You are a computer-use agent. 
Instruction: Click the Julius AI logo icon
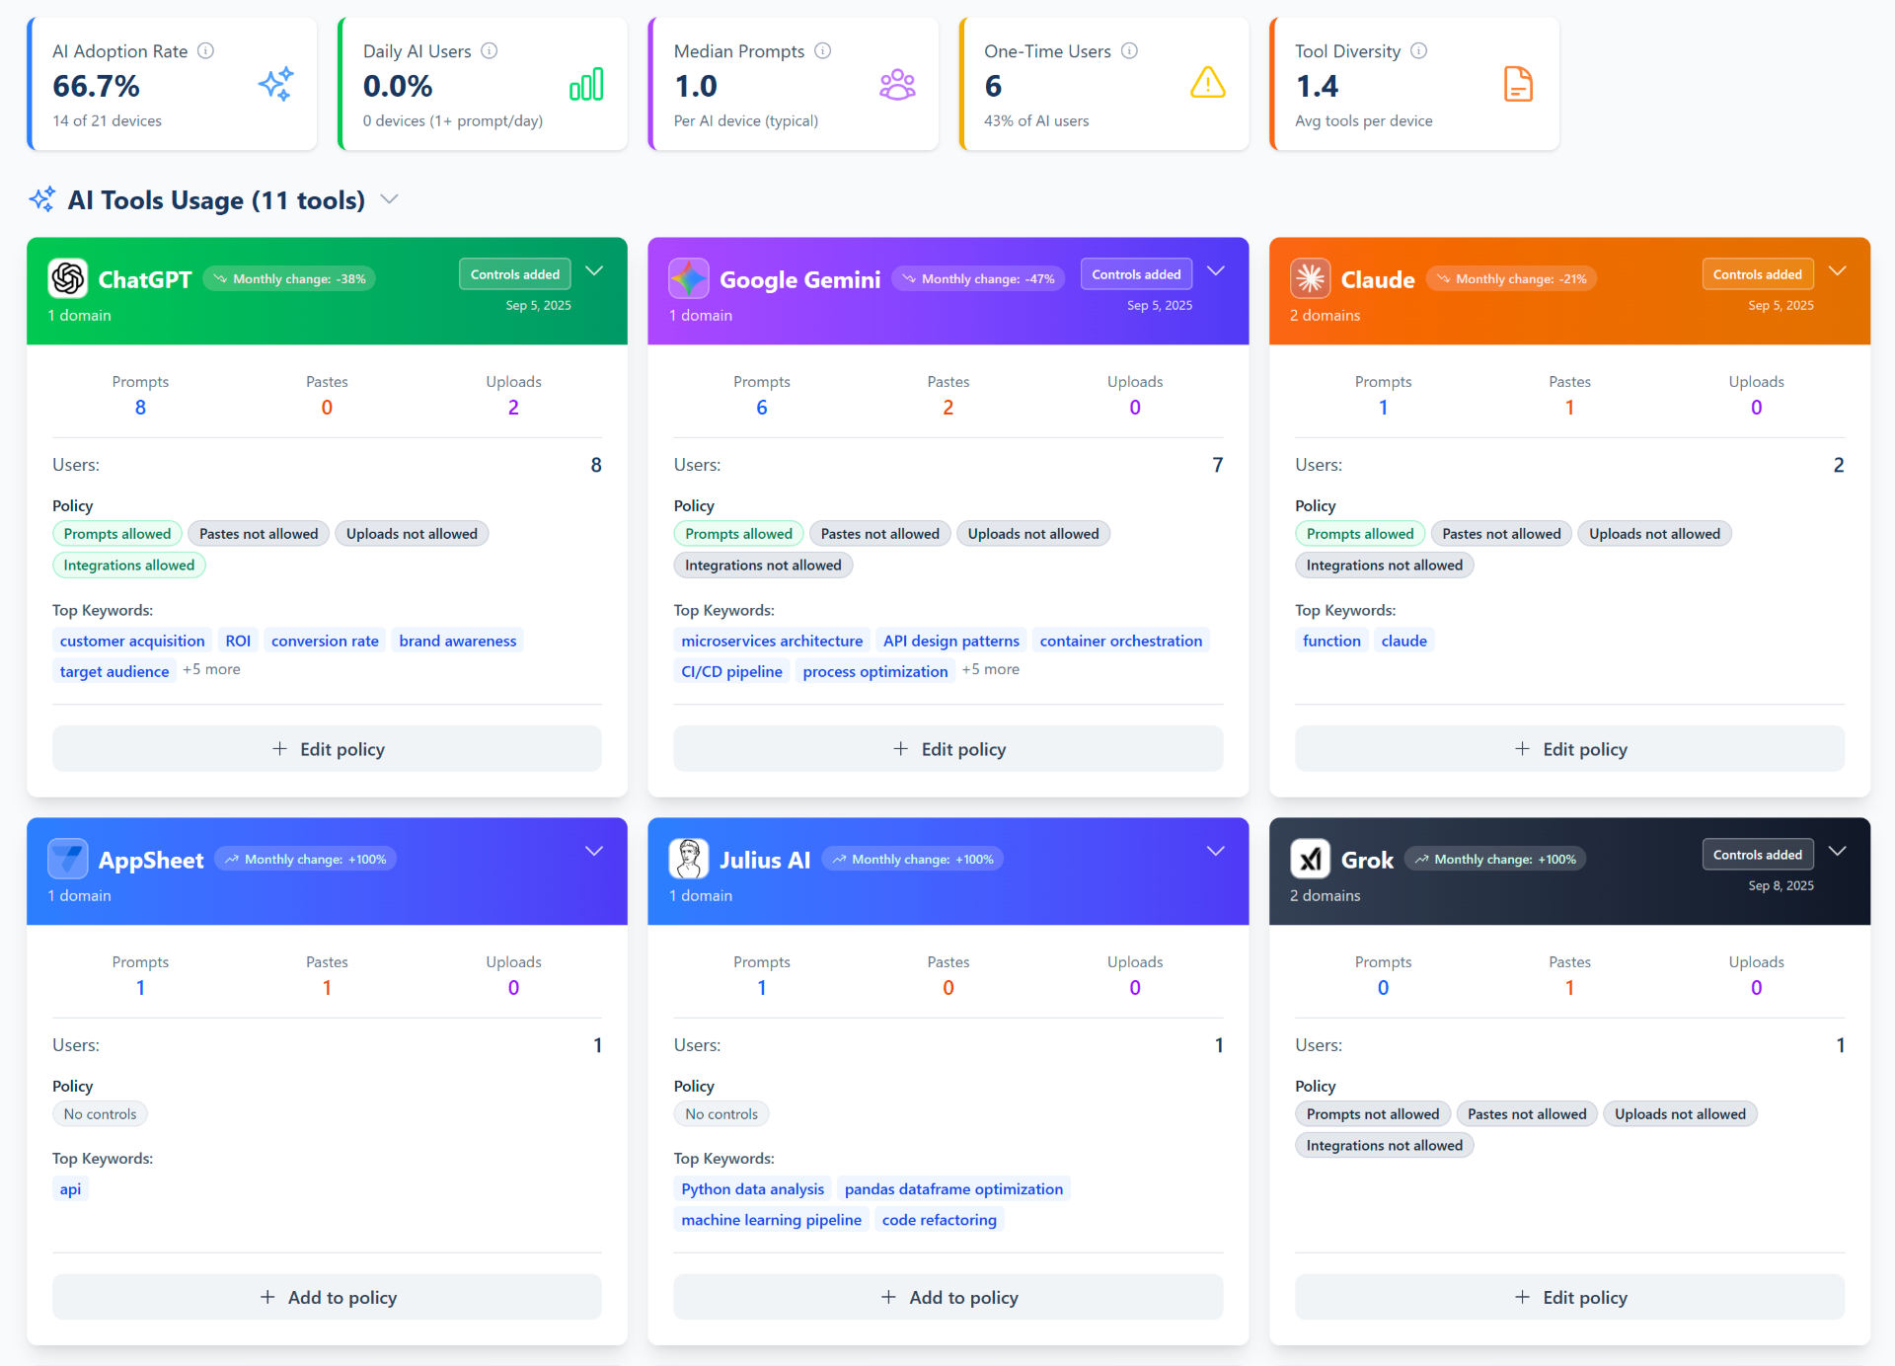click(689, 859)
